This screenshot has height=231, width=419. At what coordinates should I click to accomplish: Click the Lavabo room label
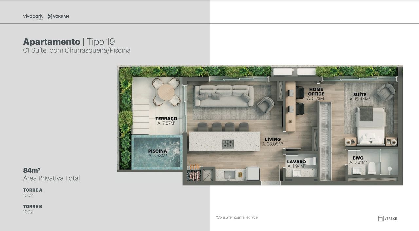(x=297, y=164)
